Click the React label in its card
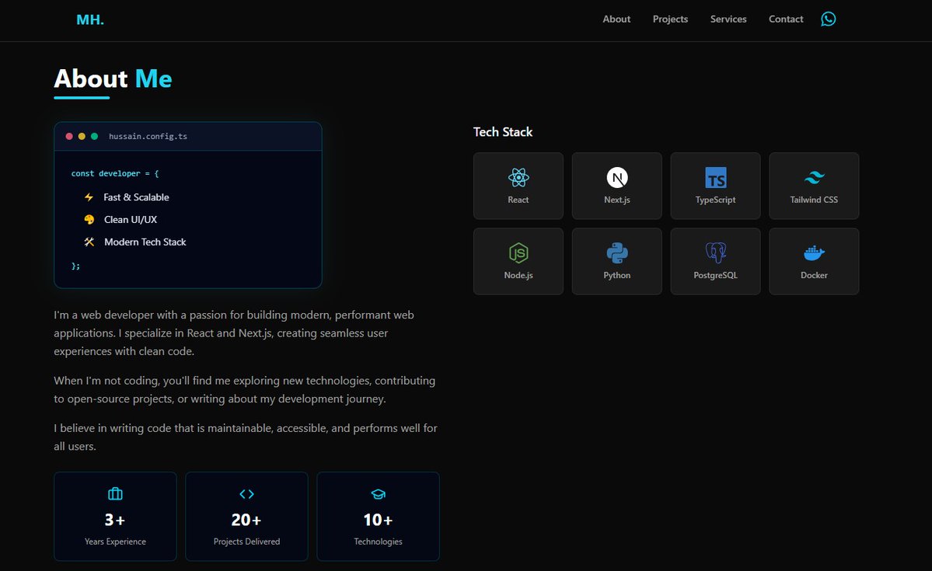The image size is (932, 571). coord(518,200)
